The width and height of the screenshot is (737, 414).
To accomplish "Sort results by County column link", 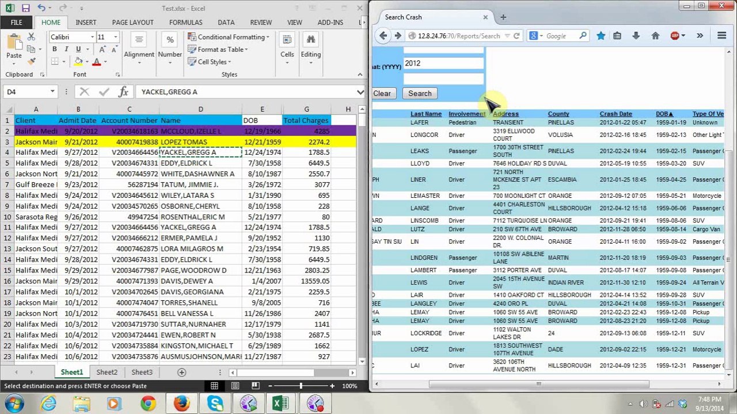I will [559, 114].
